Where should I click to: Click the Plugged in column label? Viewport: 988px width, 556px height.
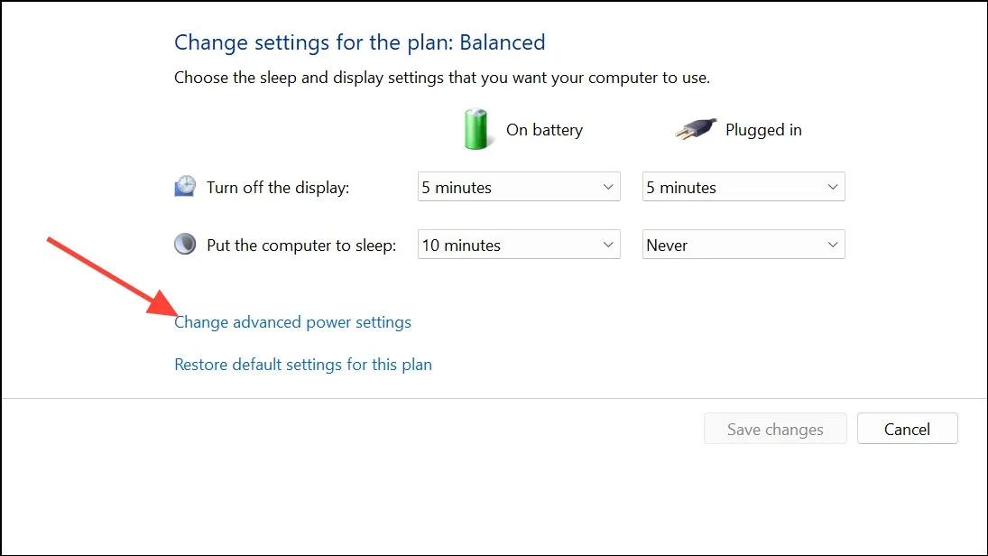pyautogui.click(x=763, y=130)
